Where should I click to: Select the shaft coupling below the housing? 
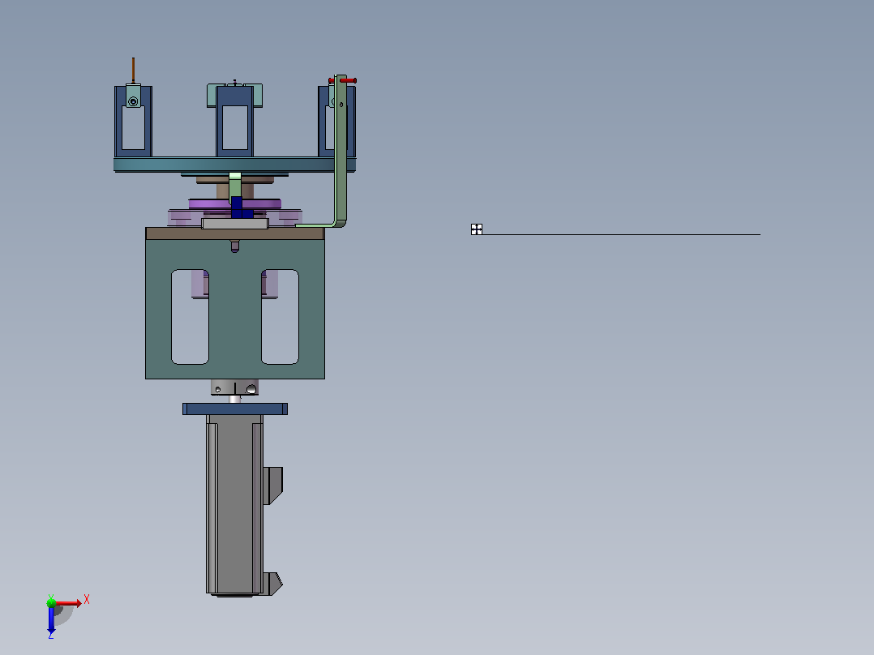click(x=234, y=387)
